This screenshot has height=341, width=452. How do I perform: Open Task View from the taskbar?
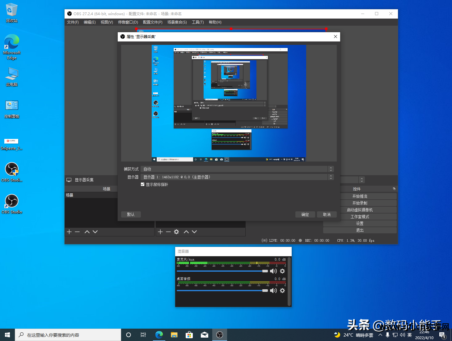tap(143, 335)
